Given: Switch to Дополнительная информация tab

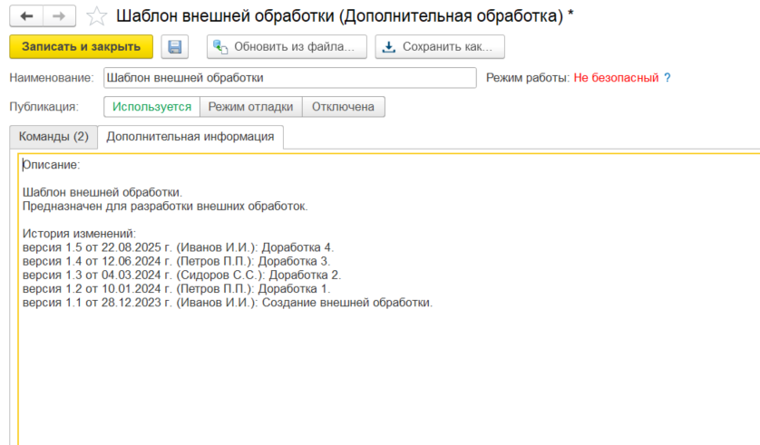Looking at the screenshot, I should click(x=190, y=137).
